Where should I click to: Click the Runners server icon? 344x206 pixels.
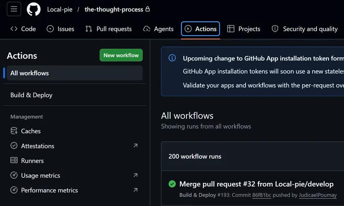(x=14, y=160)
